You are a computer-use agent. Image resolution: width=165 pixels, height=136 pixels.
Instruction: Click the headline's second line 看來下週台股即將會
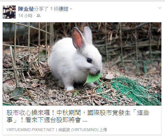53,120
